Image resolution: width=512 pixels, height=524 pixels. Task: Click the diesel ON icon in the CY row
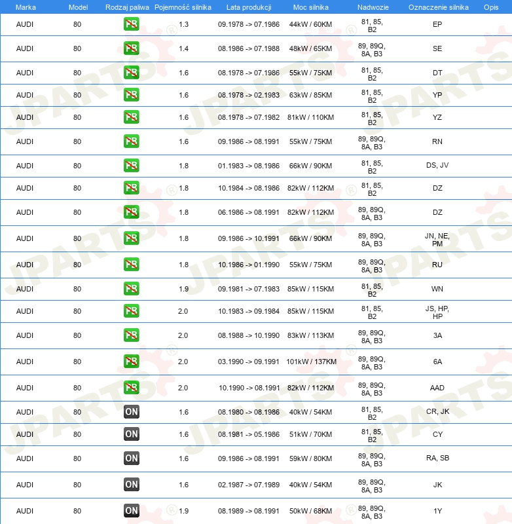point(131,434)
